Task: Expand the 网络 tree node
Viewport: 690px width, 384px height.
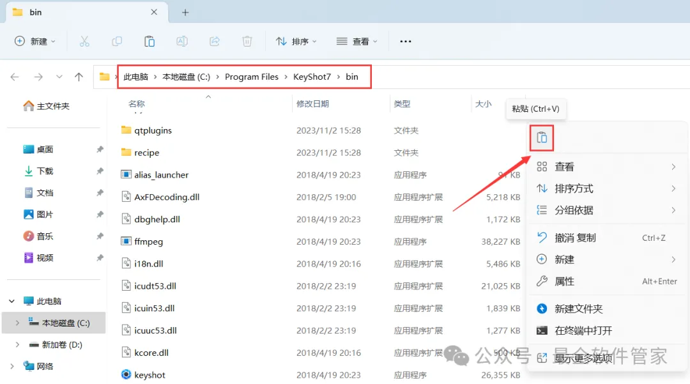Action: 12,366
